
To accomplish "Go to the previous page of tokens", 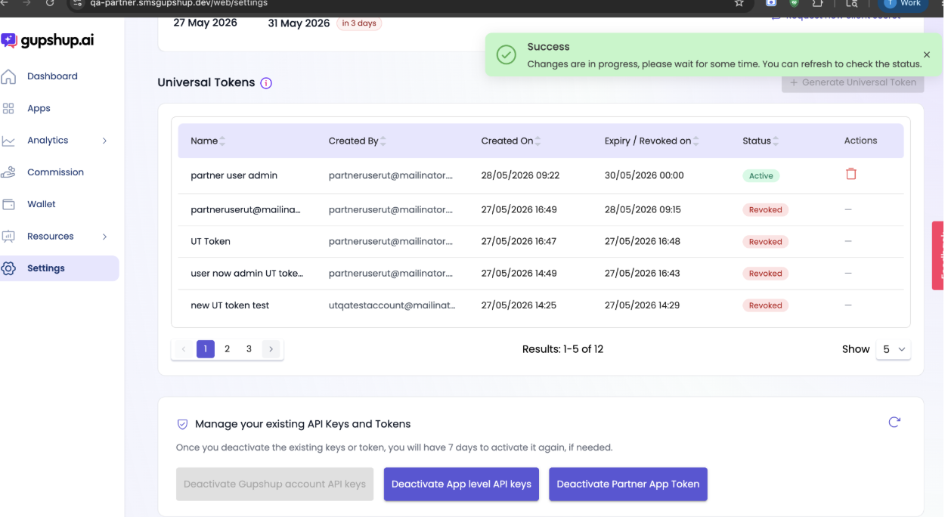I will point(184,349).
